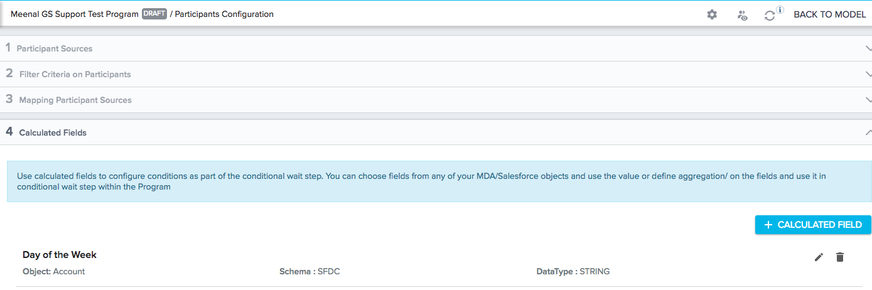This screenshot has width=872, height=290.
Task: Select the Calculated Fields step header
Action: pos(436,132)
